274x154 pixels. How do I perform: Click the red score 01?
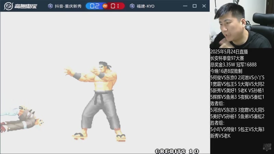click(115, 6)
